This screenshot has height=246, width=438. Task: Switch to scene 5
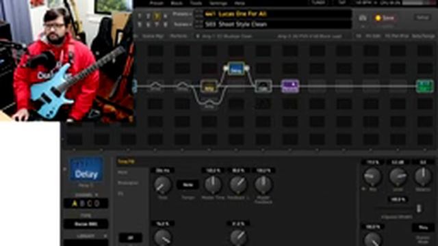pos(140,25)
